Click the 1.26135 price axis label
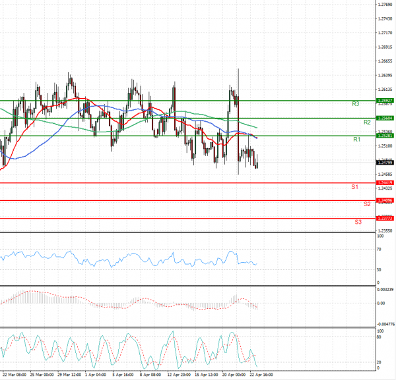This screenshot has height=380, width=396. [x=385, y=90]
